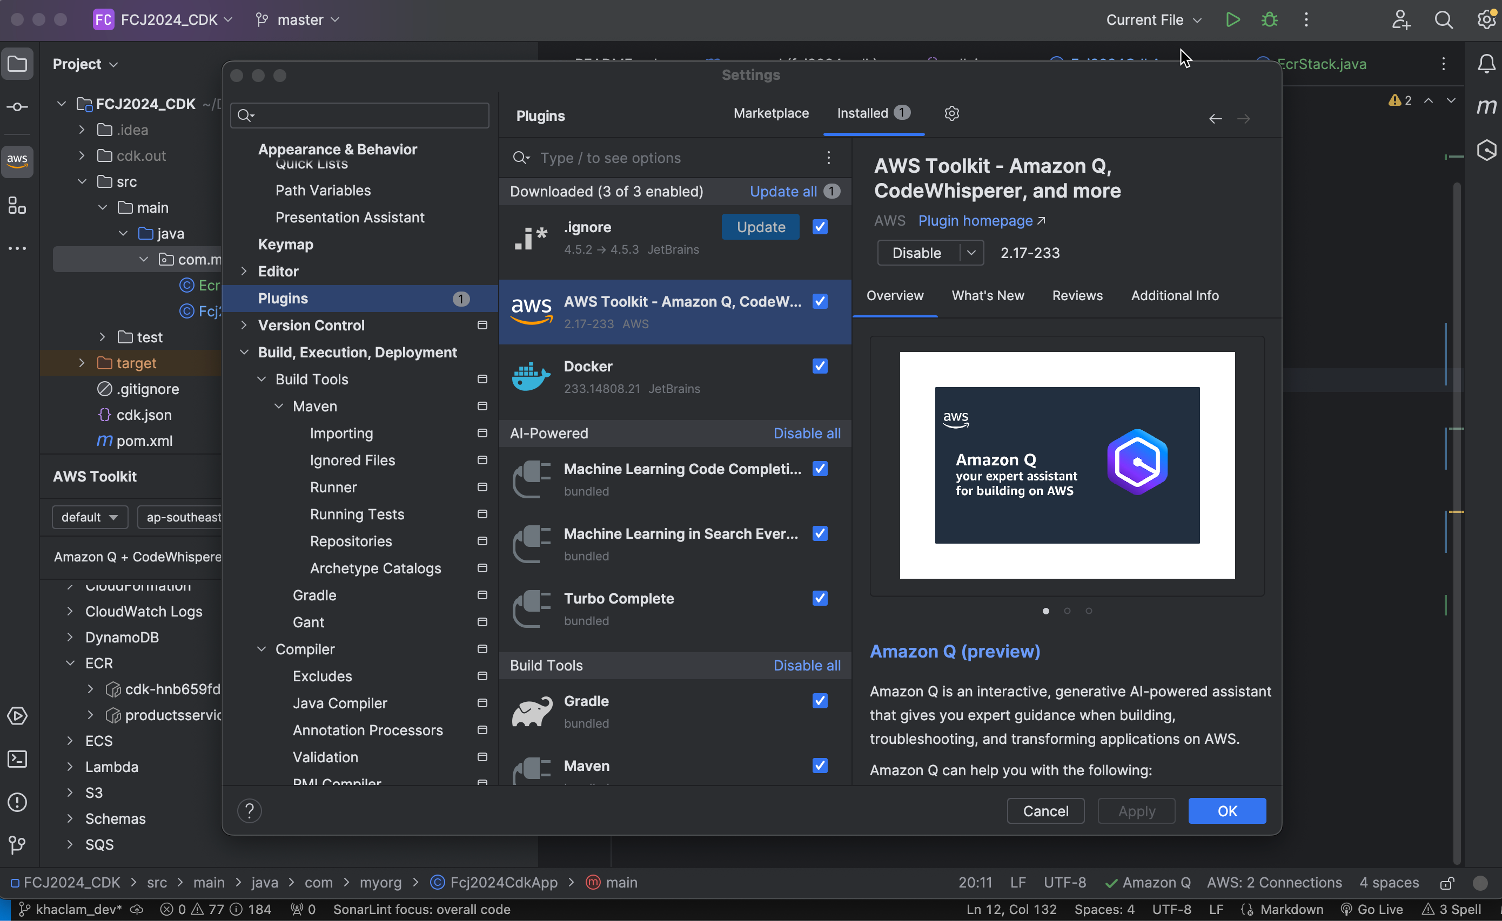
Task: Open the Amazon Q hexagon sidebar icon
Action: (x=1486, y=150)
